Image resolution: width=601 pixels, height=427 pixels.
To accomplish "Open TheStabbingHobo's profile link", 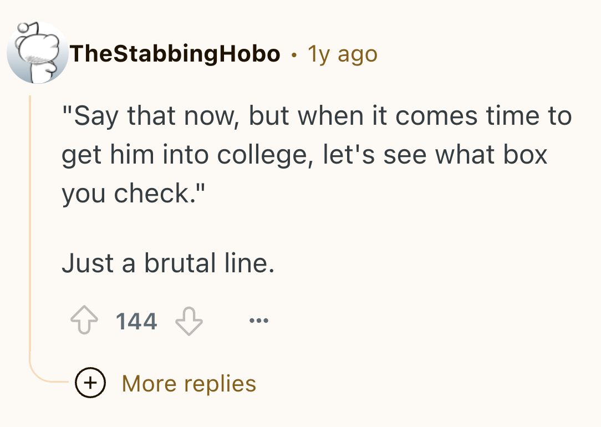I will tap(175, 53).
